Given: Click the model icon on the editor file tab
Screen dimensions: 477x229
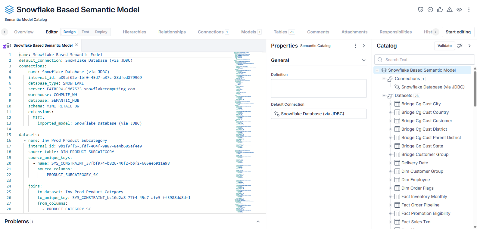Looking at the screenshot, I should coord(7,46).
